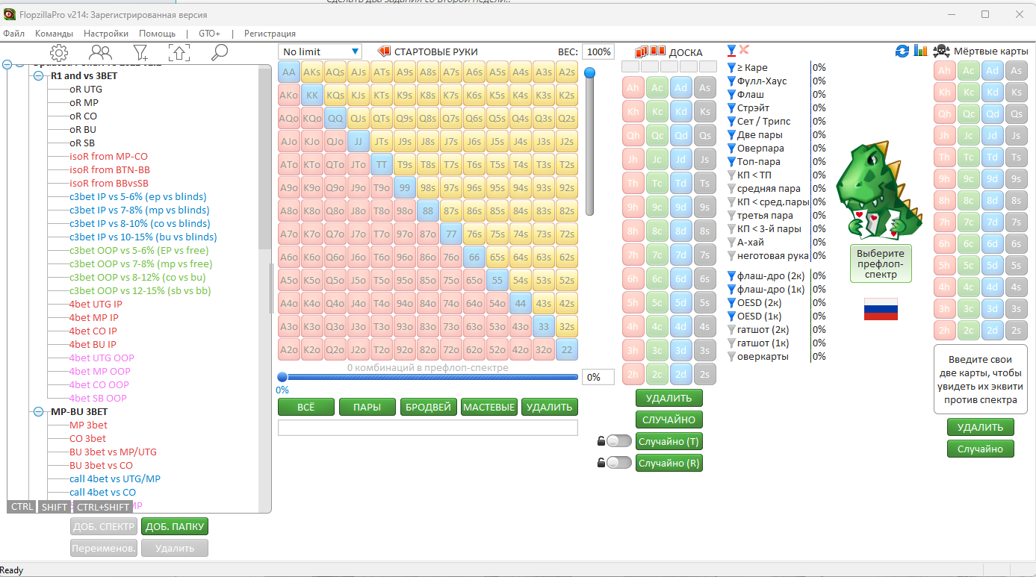
Task: Click the funnel icon next to OESD (2к)
Action: pyautogui.click(x=731, y=302)
